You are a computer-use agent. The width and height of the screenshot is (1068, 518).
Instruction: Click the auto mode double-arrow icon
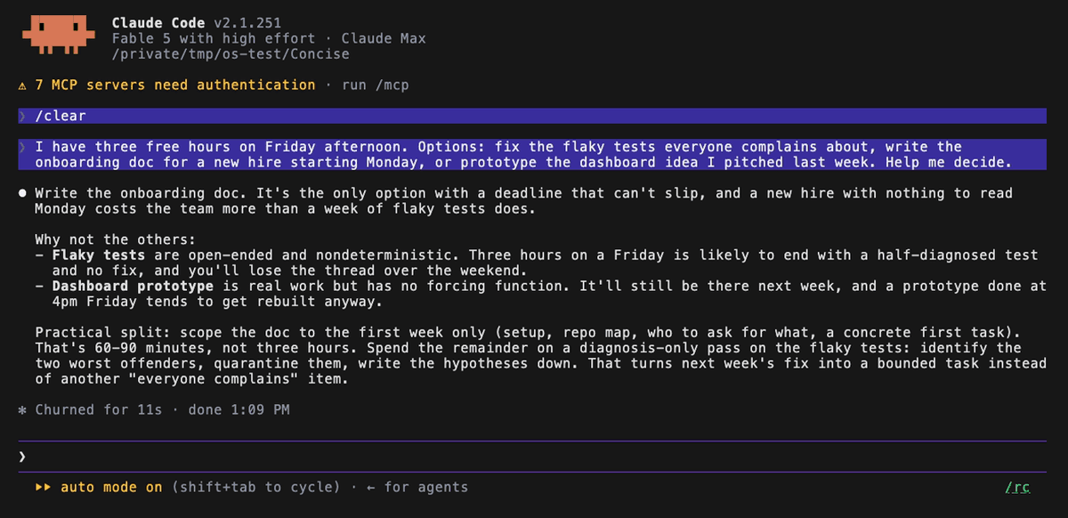(x=42, y=487)
